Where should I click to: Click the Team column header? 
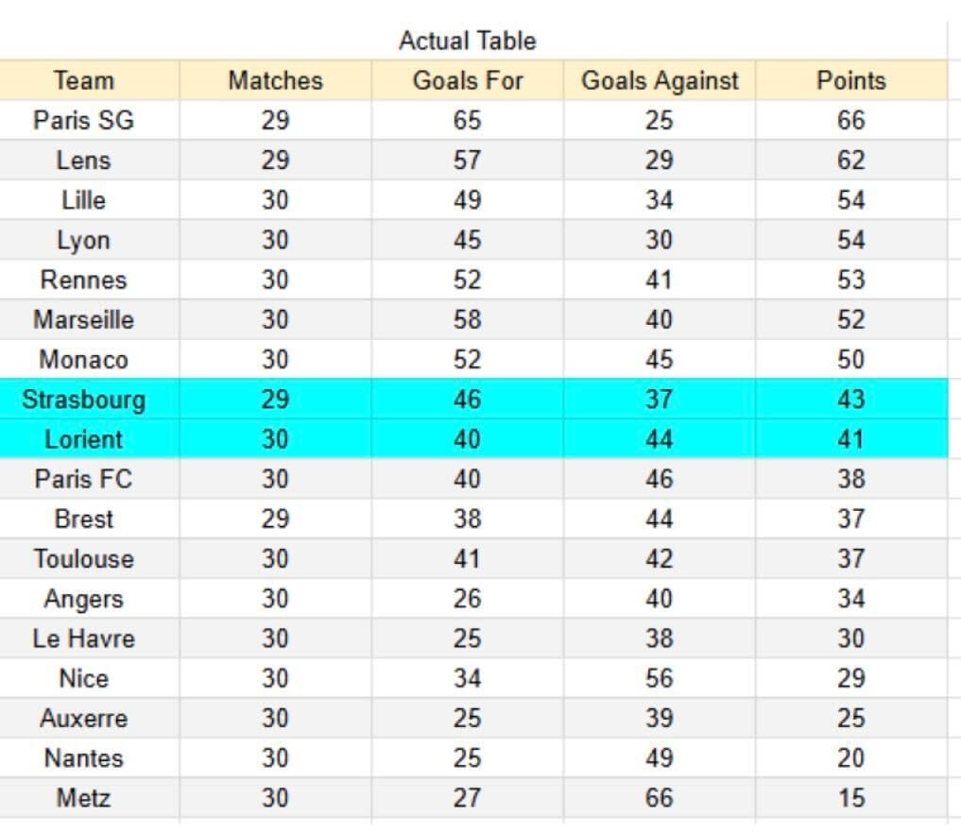point(84,80)
